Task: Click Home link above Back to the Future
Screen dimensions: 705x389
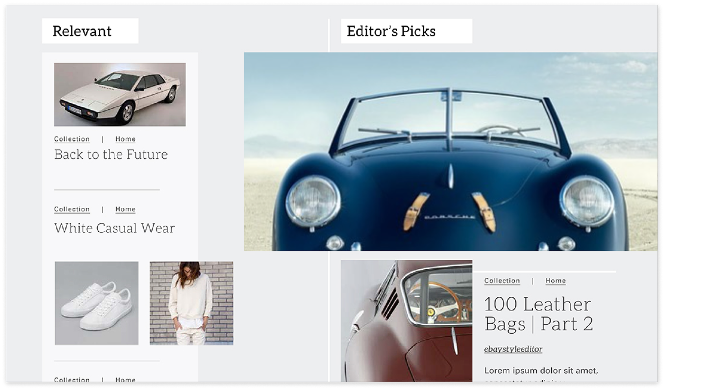Action: (125, 139)
